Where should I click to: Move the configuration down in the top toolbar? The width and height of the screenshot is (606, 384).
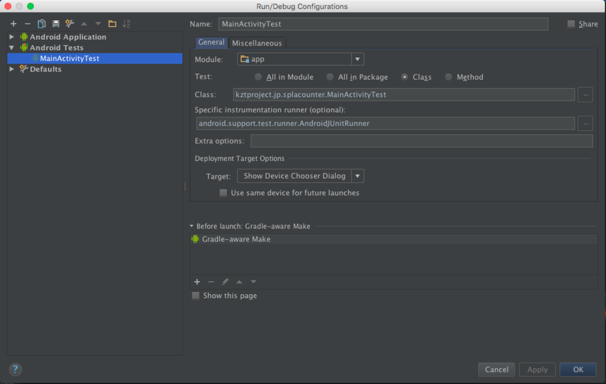coord(98,24)
